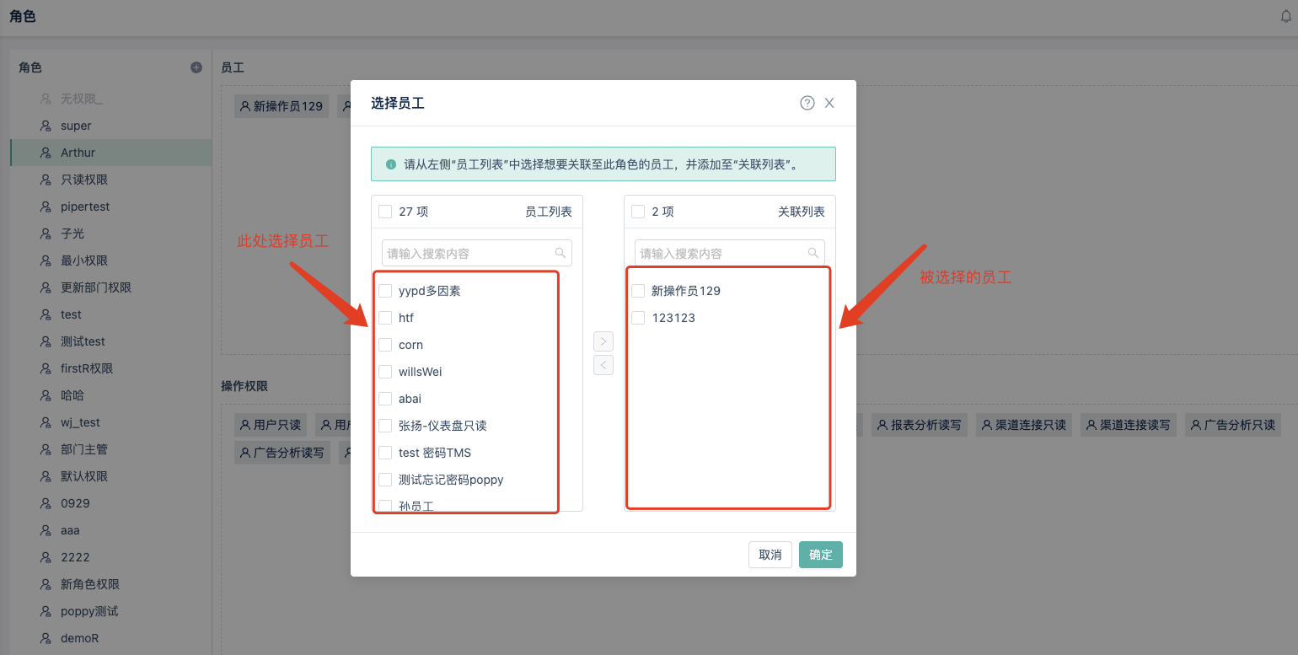
Task: Click 取消 to cancel the dialog
Action: pyautogui.click(x=770, y=555)
